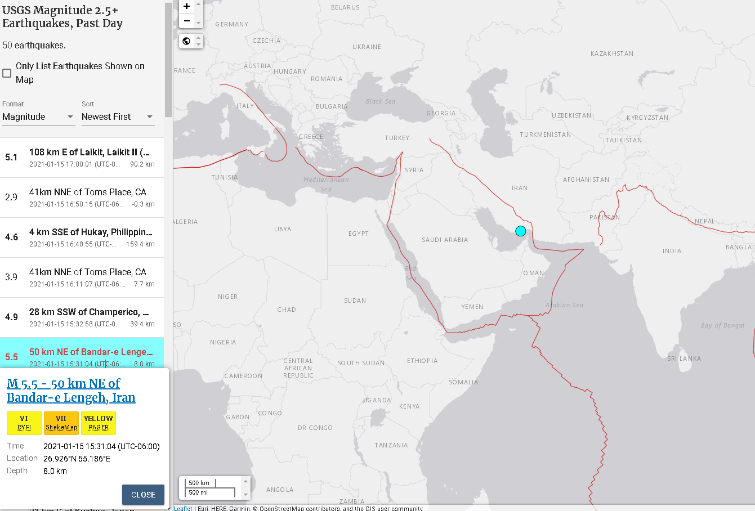The height and width of the screenshot is (511, 755).
Task: Click the USGS Magnitude 2.5+ Earthquakes heading
Action: point(62,17)
